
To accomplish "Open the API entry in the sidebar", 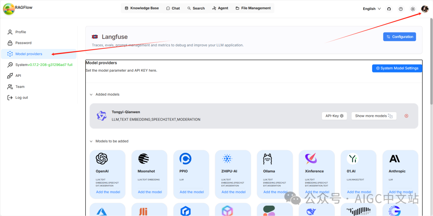I will click(38, 76).
